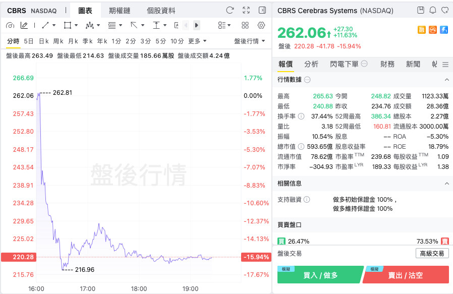Click the 216.96 low marker on chart
Viewport: 453px width, 294px height.
click(x=85, y=270)
